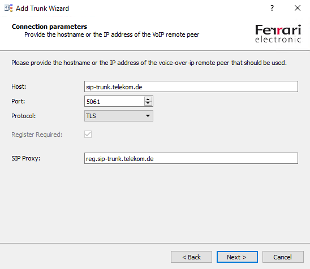Open help with the question mark button
This screenshot has height=269, width=310.
click(x=272, y=8)
